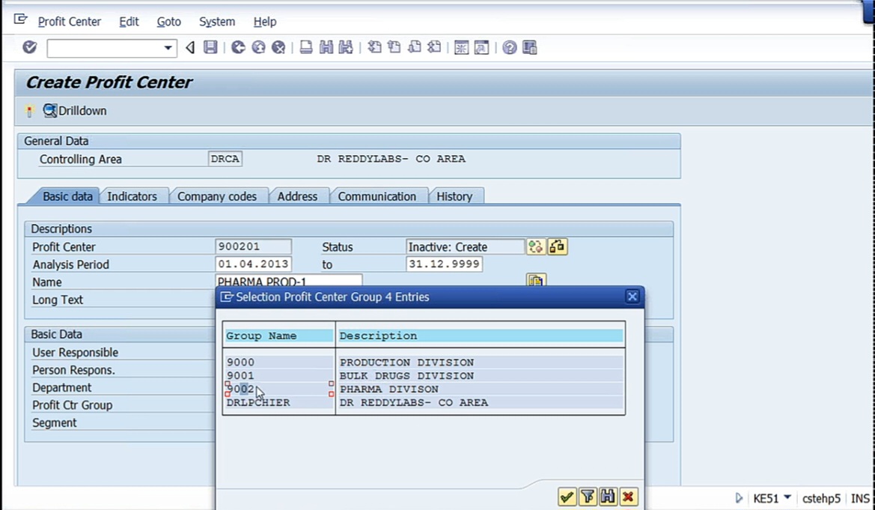Image resolution: width=875 pixels, height=510 pixels.
Task: Click the activate icon beside the Status field
Action: pos(536,246)
